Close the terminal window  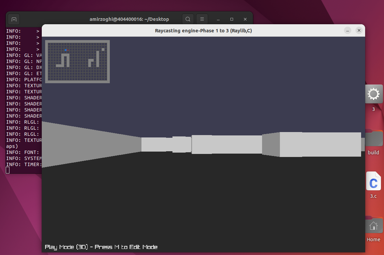[245, 19]
